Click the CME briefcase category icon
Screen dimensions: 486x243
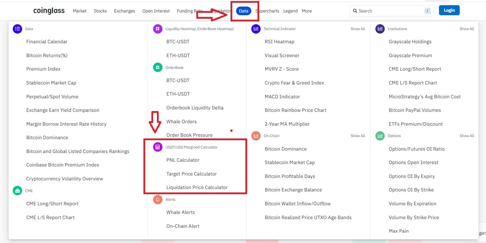tap(17, 191)
